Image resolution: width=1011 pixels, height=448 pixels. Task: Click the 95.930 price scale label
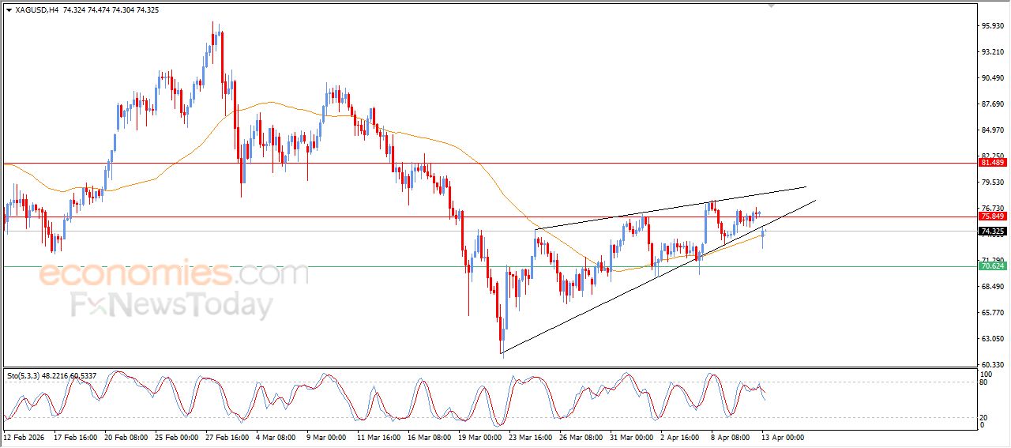(992, 26)
